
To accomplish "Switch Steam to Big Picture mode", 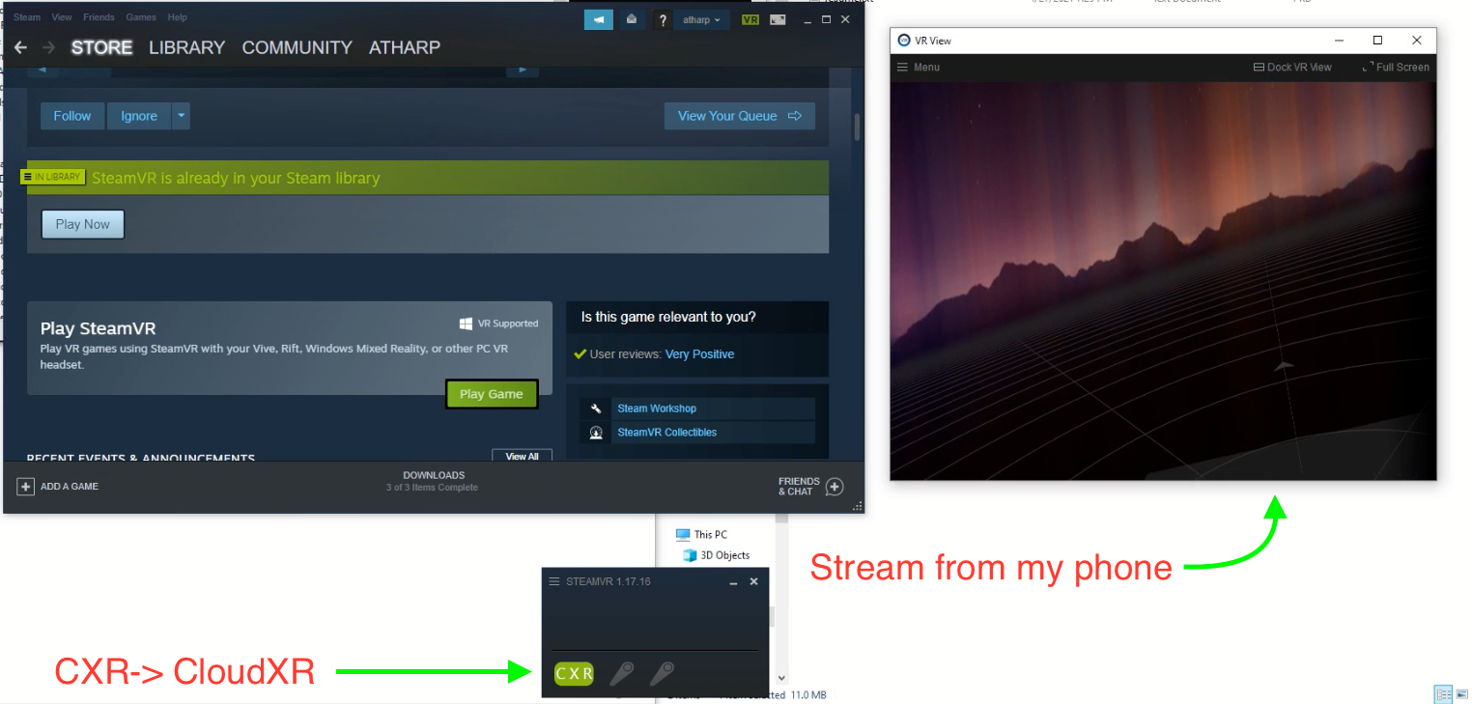I will (778, 19).
